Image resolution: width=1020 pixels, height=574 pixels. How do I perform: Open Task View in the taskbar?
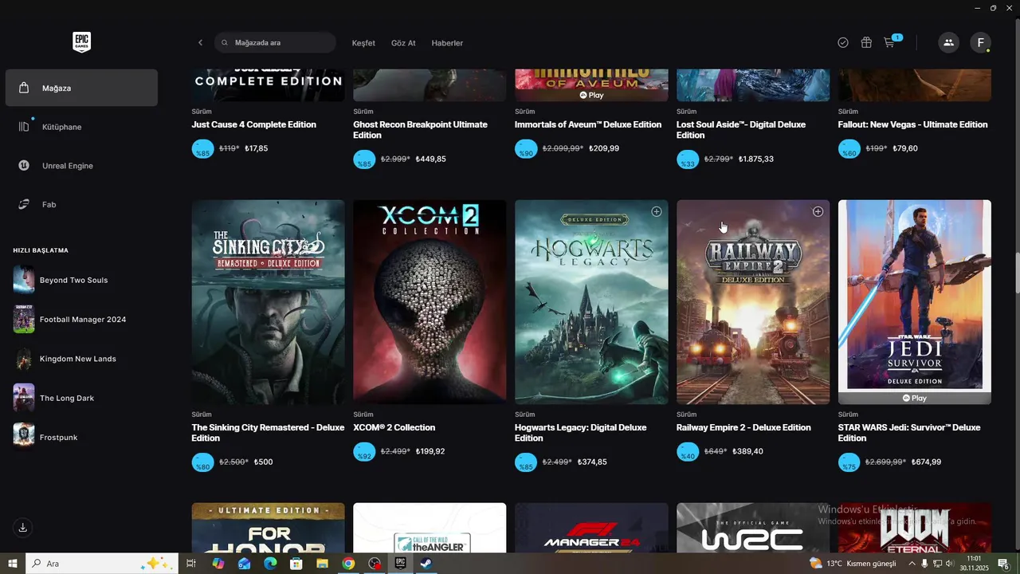click(x=191, y=564)
